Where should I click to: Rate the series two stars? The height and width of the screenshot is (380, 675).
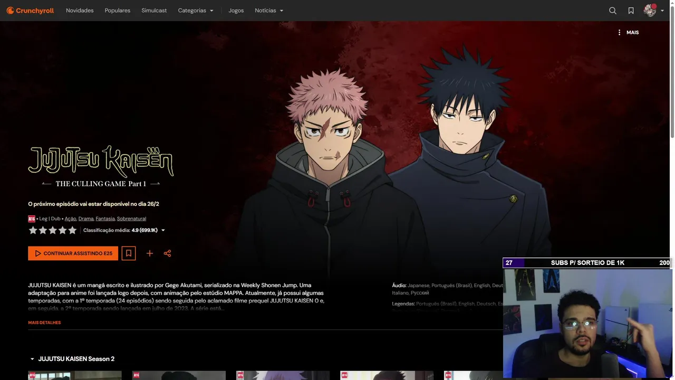click(x=43, y=230)
